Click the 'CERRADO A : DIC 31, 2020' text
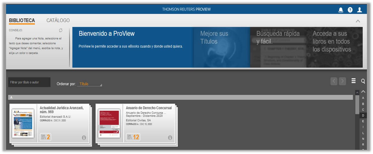 click(x=53, y=120)
